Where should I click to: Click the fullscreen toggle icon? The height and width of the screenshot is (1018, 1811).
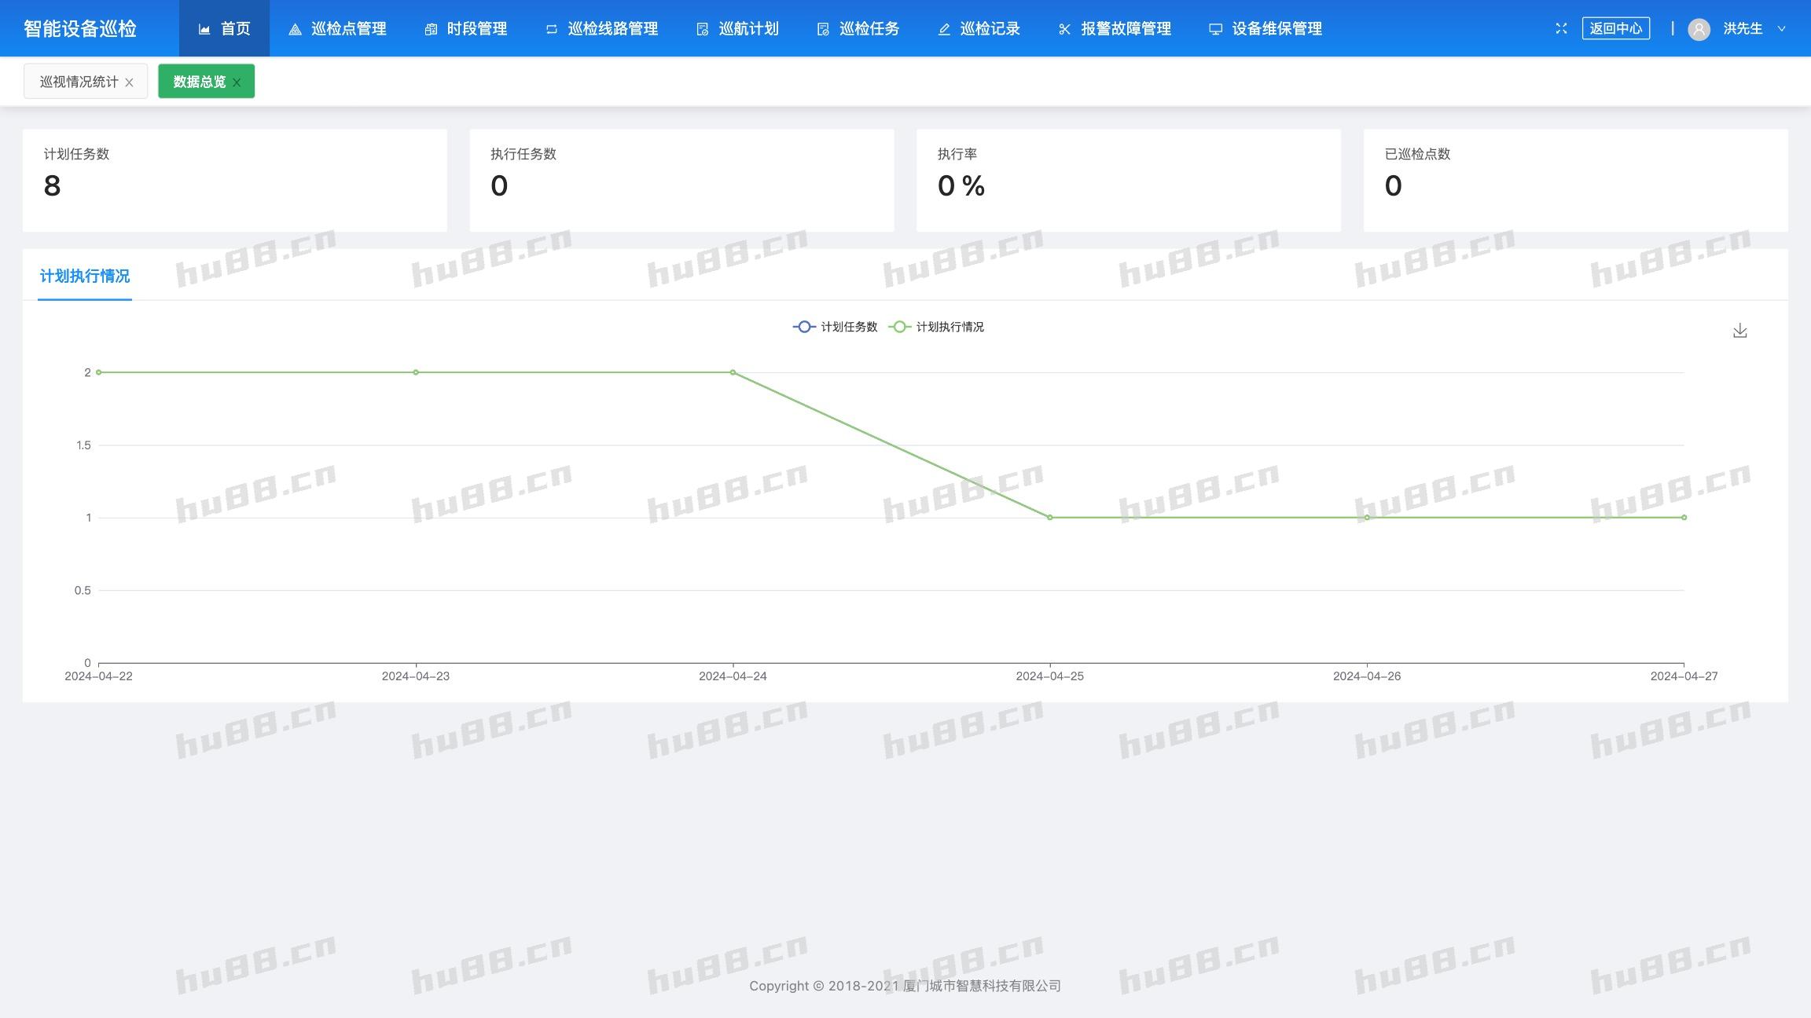pyautogui.click(x=1561, y=28)
